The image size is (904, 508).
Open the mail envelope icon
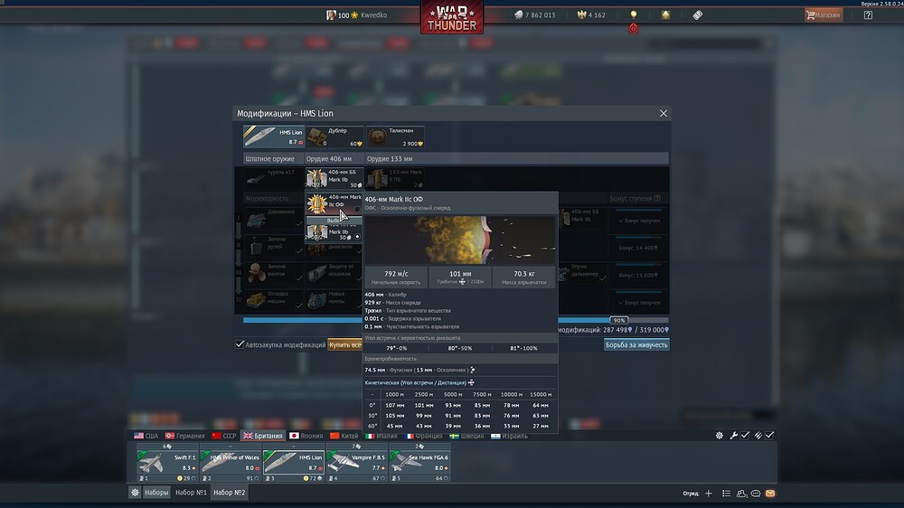point(770,494)
